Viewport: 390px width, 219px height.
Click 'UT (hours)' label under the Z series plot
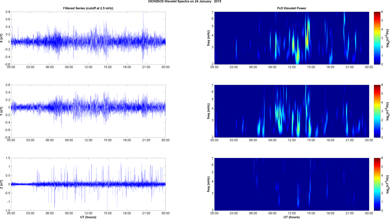(x=88, y=217)
